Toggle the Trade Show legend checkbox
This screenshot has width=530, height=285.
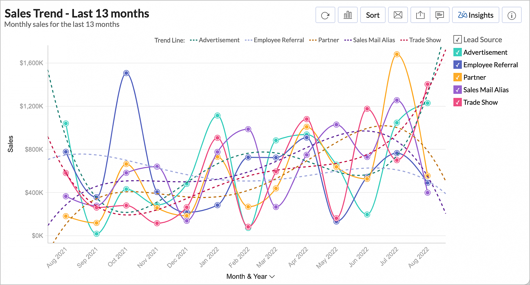pos(458,102)
